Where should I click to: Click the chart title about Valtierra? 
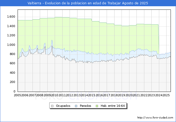click(88, 3)
